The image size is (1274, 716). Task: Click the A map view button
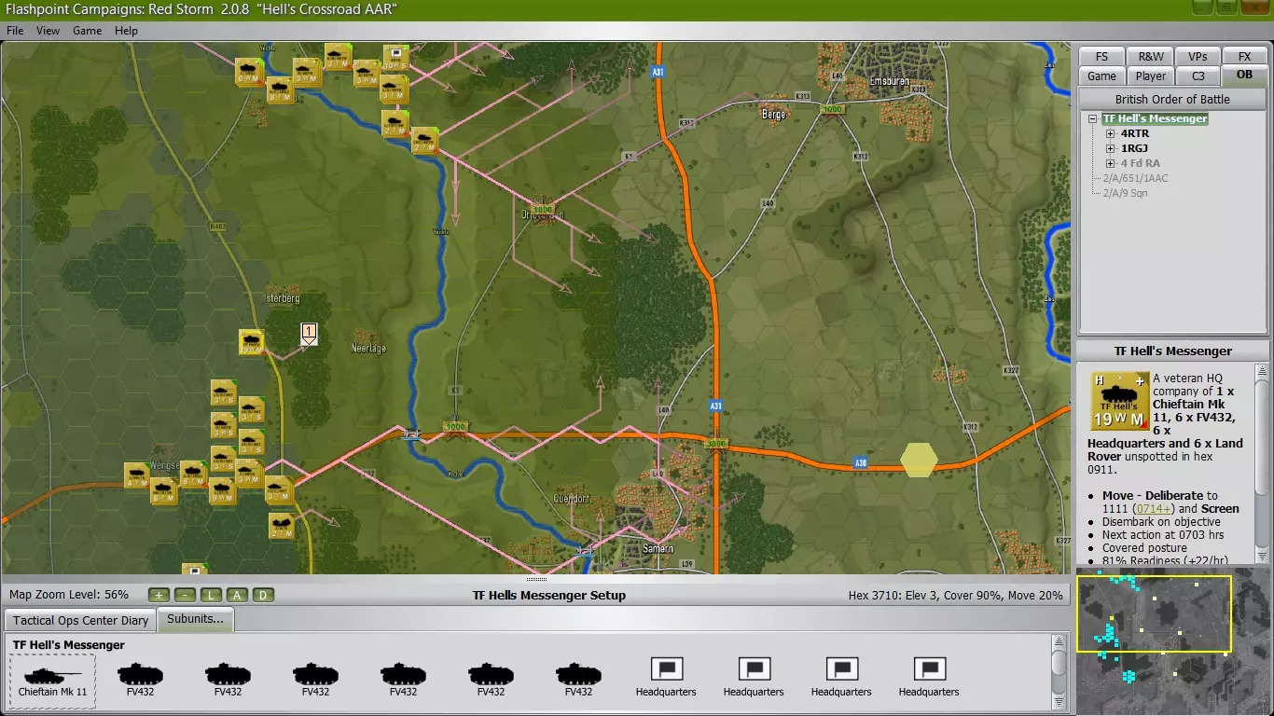(237, 595)
